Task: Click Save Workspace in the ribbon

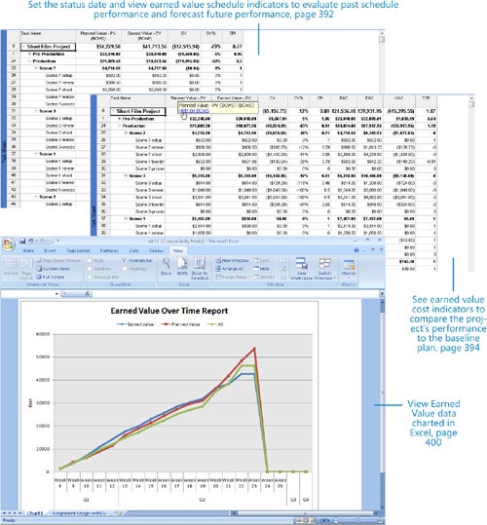Action: [x=302, y=268]
